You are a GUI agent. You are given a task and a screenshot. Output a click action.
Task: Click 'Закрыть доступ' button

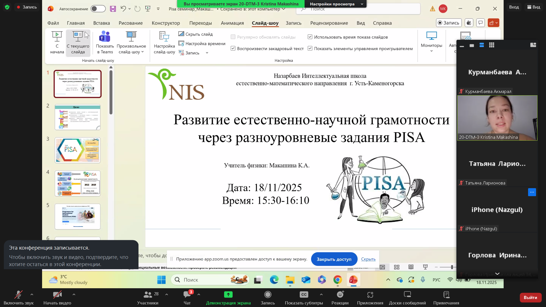(334, 259)
